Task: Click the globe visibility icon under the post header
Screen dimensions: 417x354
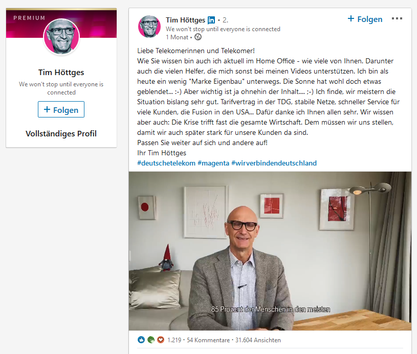Action: (198, 37)
